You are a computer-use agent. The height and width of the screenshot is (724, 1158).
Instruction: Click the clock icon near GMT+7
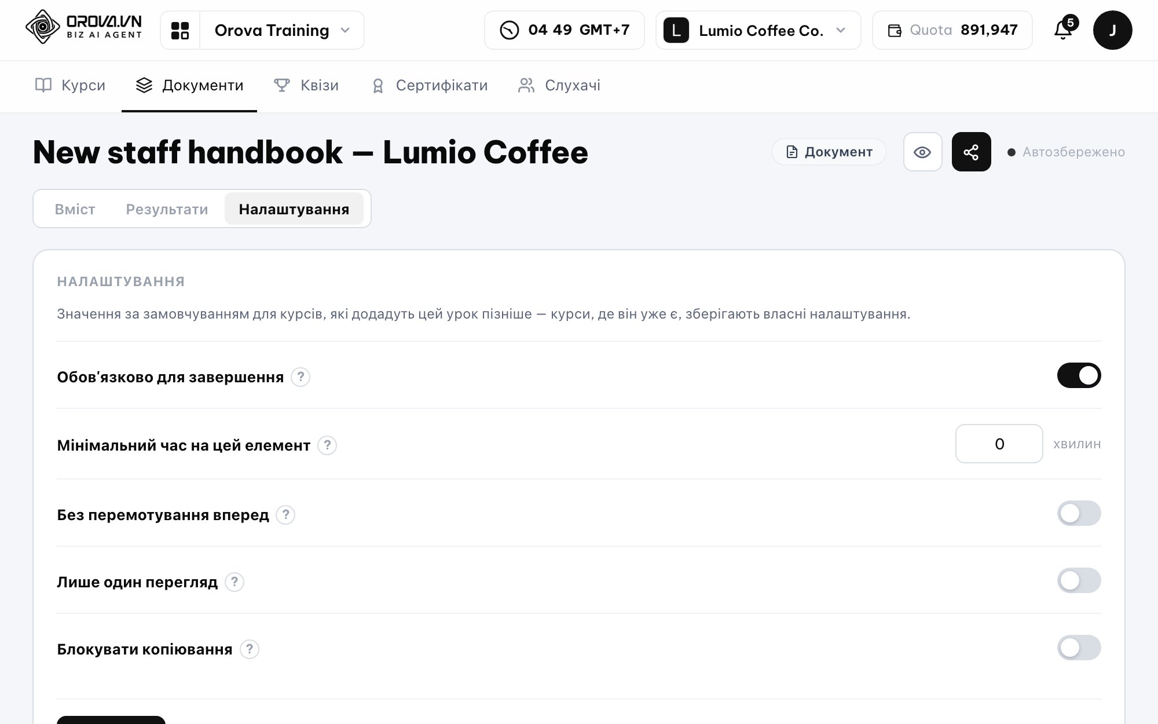point(510,30)
